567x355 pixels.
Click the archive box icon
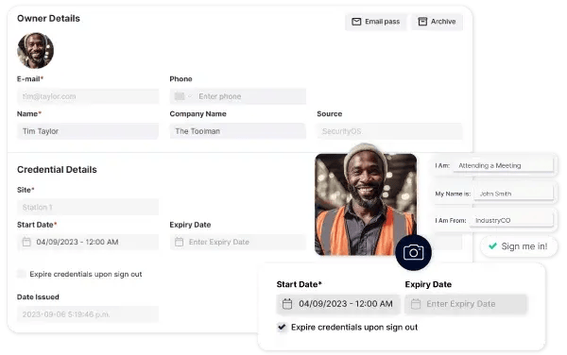click(422, 22)
